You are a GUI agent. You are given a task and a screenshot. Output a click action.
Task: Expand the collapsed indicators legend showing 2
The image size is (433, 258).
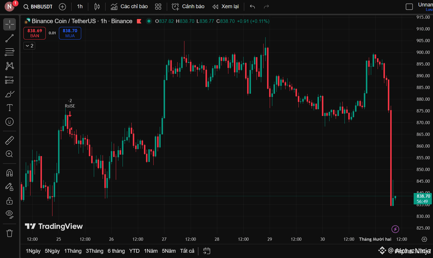point(29,46)
